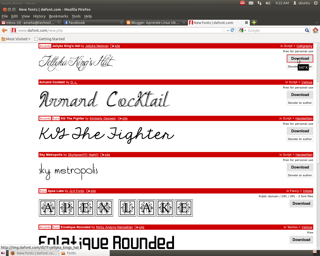The width and height of the screenshot is (320, 256).
Task: Click the search magnifier icon
Action: tap(307, 30)
